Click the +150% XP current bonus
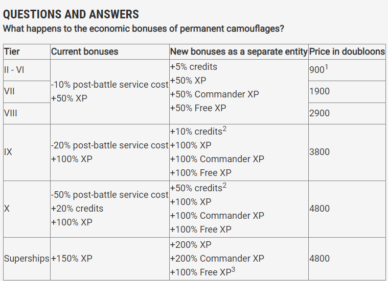This screenshot has height=281, width=388. (72, 259)
